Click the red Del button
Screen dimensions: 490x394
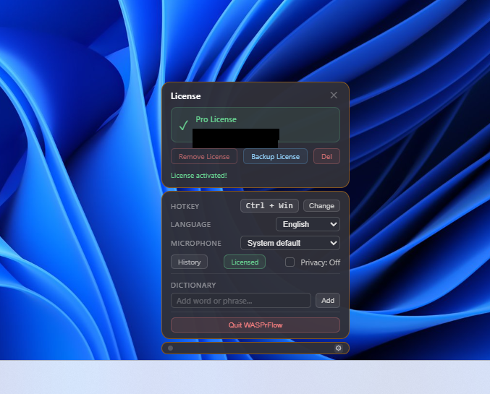326,156
